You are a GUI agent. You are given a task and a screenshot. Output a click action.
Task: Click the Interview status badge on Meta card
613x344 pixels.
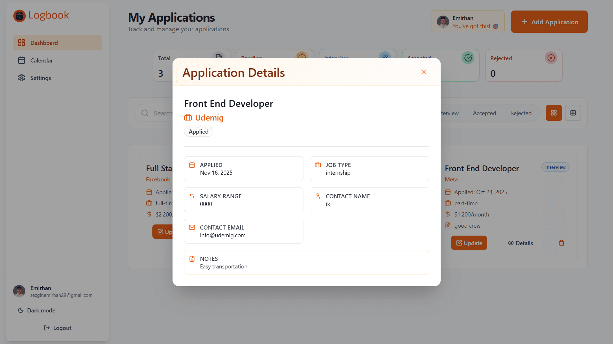click(555, 167)
